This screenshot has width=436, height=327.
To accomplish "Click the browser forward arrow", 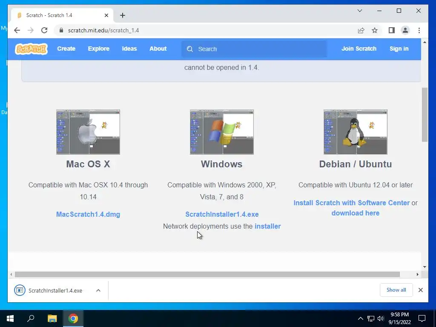I will click(31, 30).
